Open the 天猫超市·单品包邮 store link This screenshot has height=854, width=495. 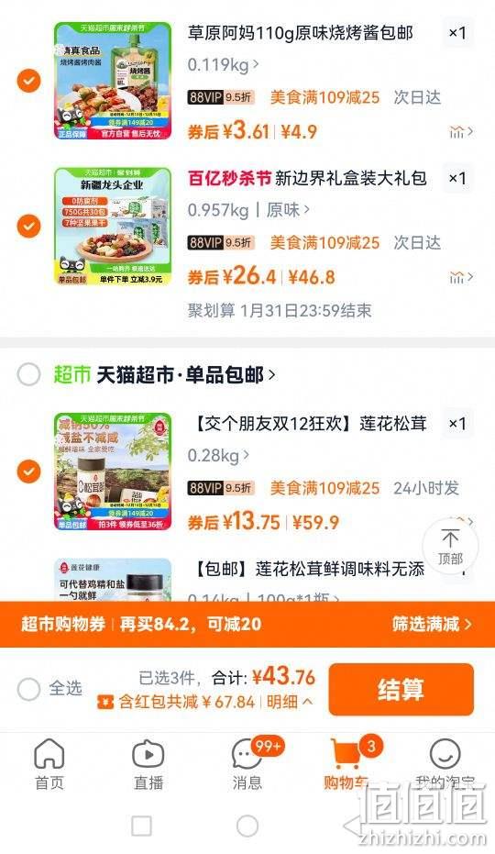pyautogui.click(x=185, y=374)
